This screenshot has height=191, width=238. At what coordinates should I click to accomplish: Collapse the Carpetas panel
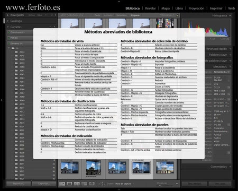[x=8, y=27]
